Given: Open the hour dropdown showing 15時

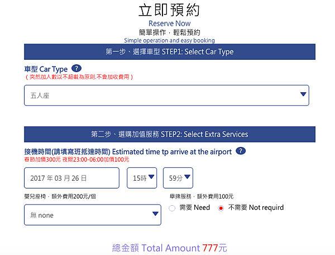Looking at the screenshot, I should point(142,178).
